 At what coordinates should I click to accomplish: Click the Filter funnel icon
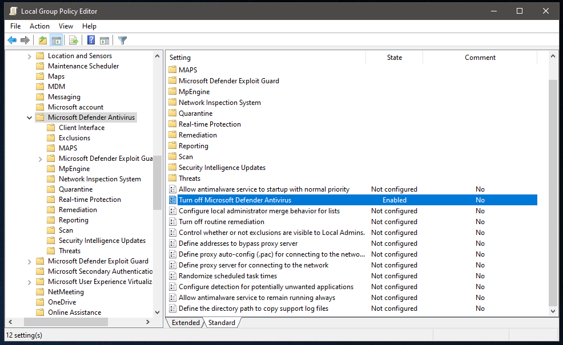[x=122, y=40]
